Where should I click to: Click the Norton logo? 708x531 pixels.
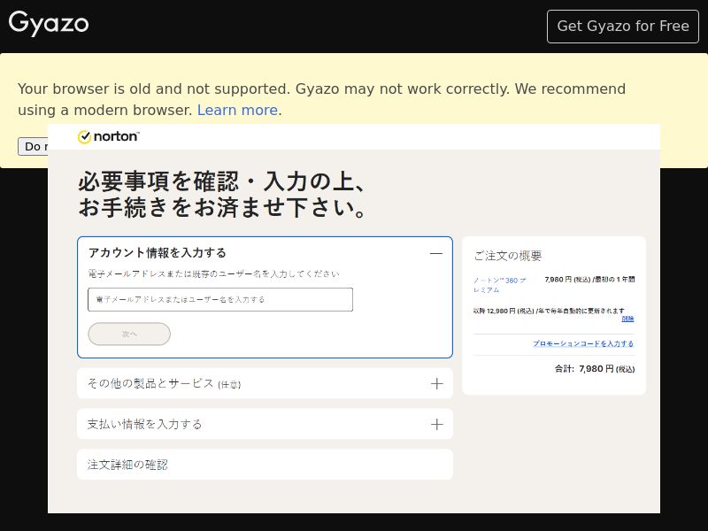point(108,136)
